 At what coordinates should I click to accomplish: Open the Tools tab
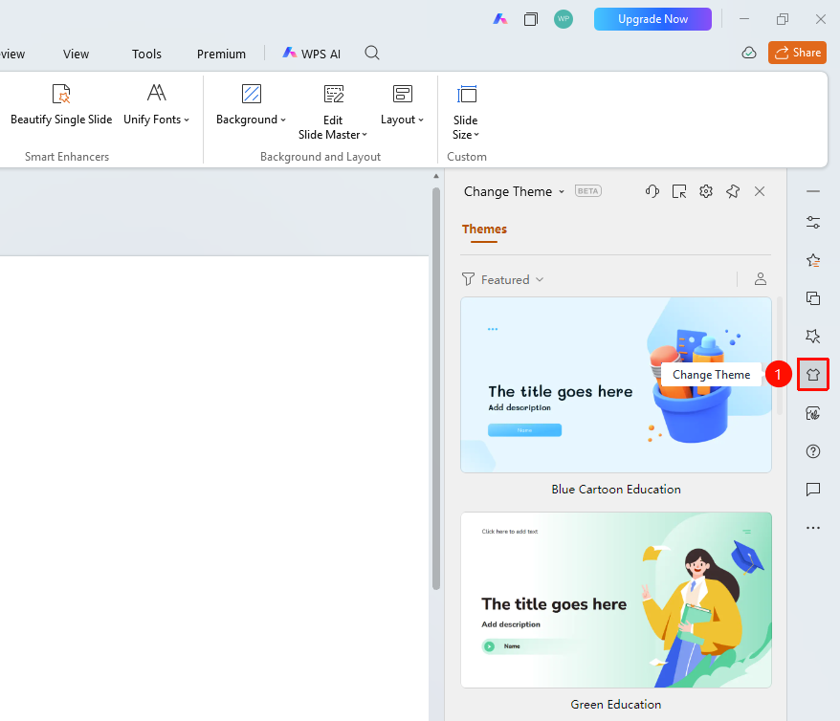tap(146, 55)
